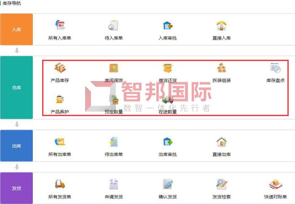Select the purple 发货 category block

pyautogui.click(x=16, y=188)
